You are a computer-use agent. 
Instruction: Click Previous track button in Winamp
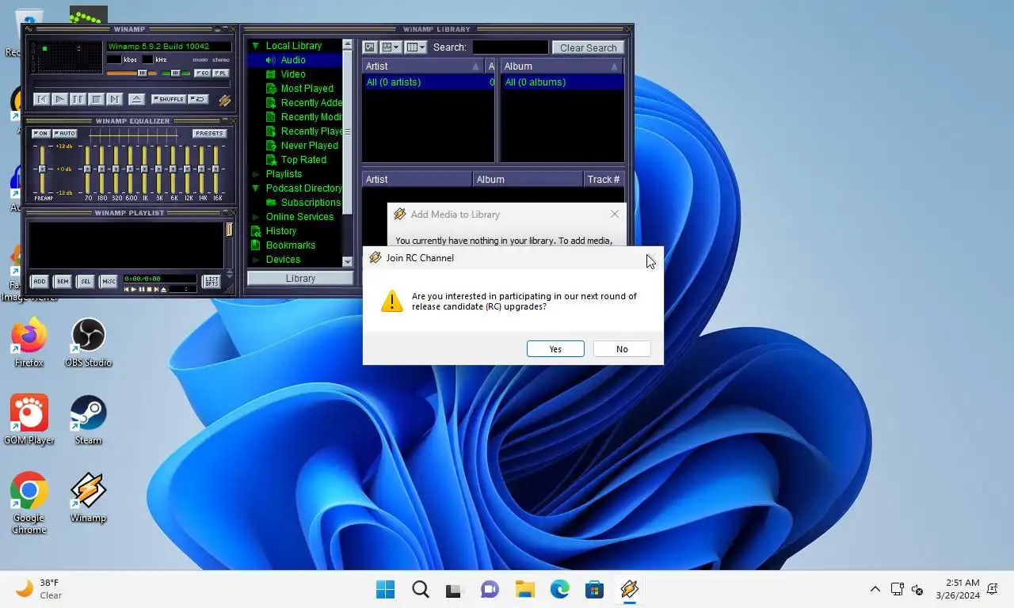point(40,100)
